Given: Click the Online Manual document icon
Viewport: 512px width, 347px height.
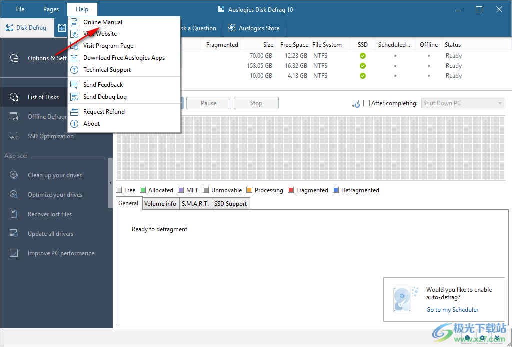Looking at the screenshot, I should point(75,22).
